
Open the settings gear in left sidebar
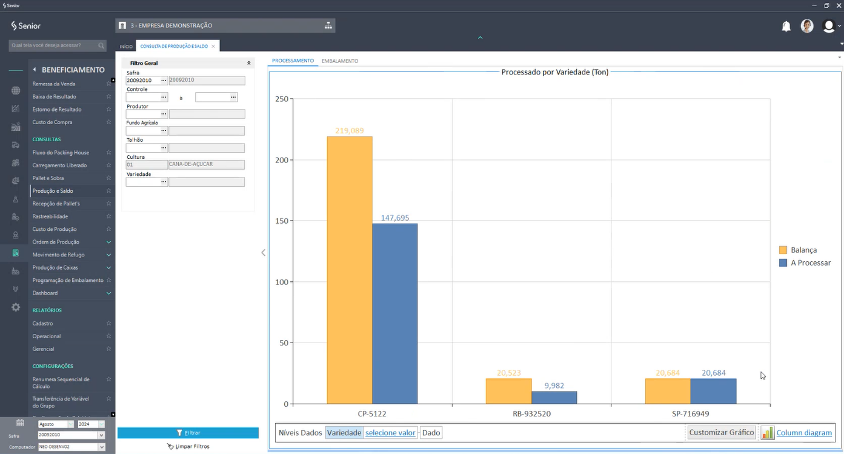click(16, 307)
